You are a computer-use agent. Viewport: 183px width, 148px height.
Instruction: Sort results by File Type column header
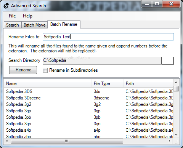coord(107,83)
